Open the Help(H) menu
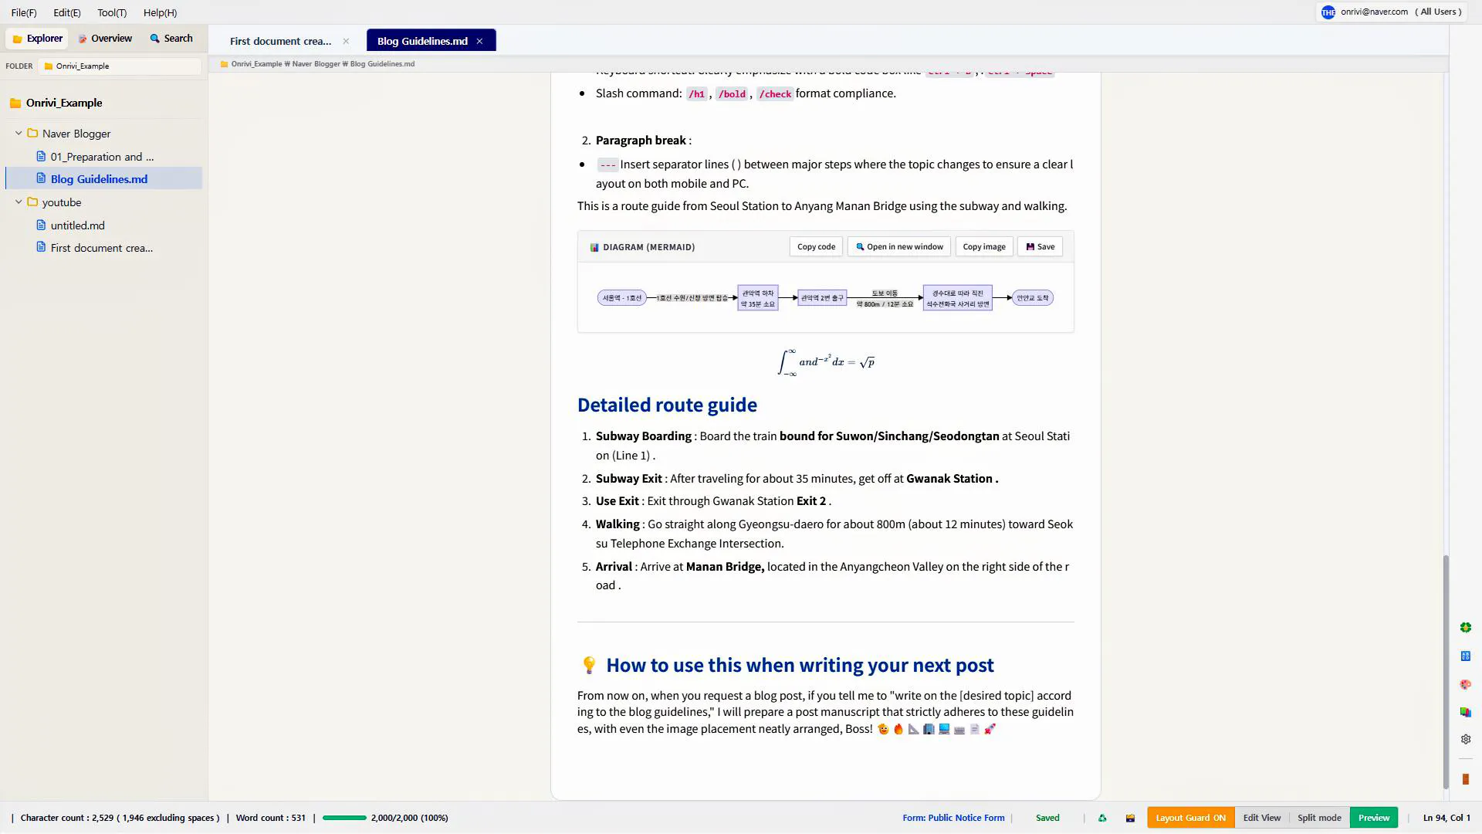1482x834 pixels. coord(160,12)
